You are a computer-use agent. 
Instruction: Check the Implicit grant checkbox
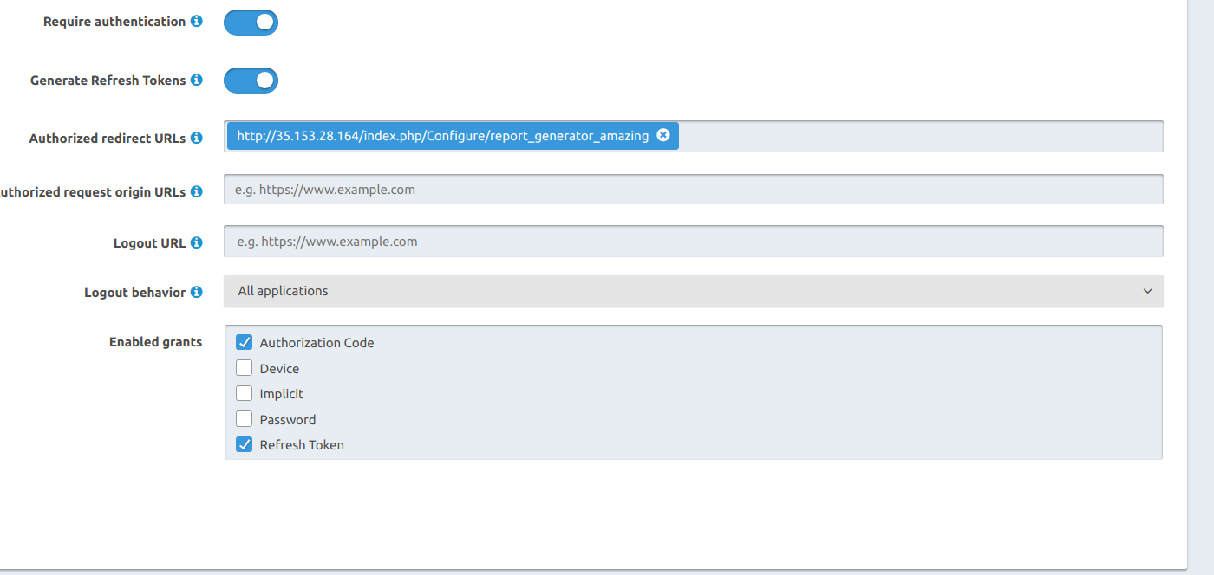pyautogui.click(x=245, y=394)
